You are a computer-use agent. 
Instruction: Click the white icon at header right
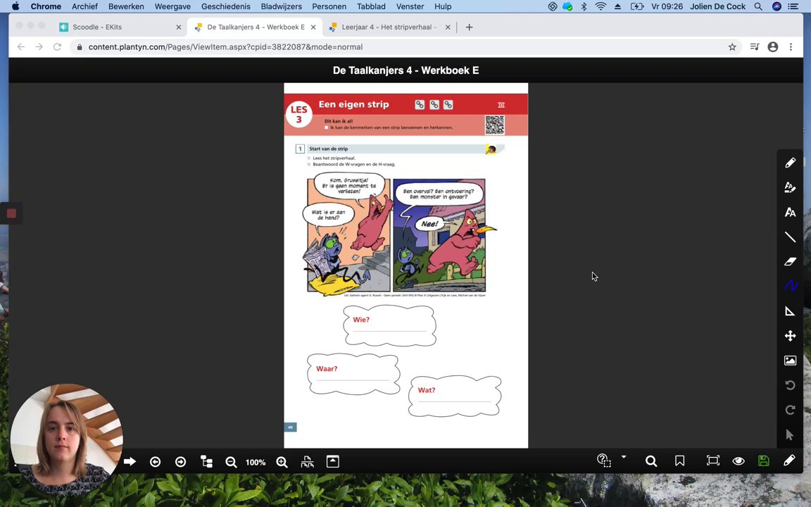(501, 105)
